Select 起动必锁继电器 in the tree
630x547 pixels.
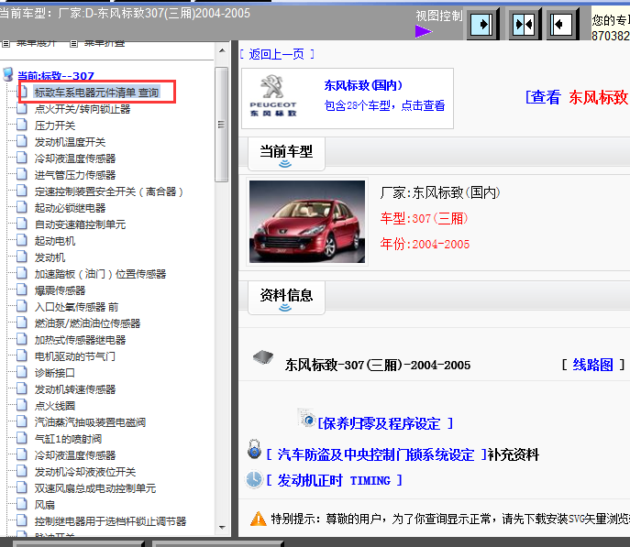70,208
